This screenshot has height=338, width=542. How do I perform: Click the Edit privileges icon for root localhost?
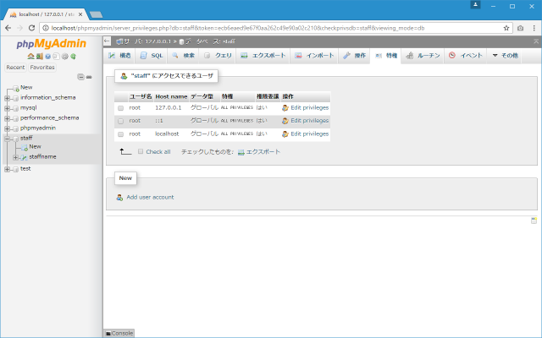[x=285, y=134]
